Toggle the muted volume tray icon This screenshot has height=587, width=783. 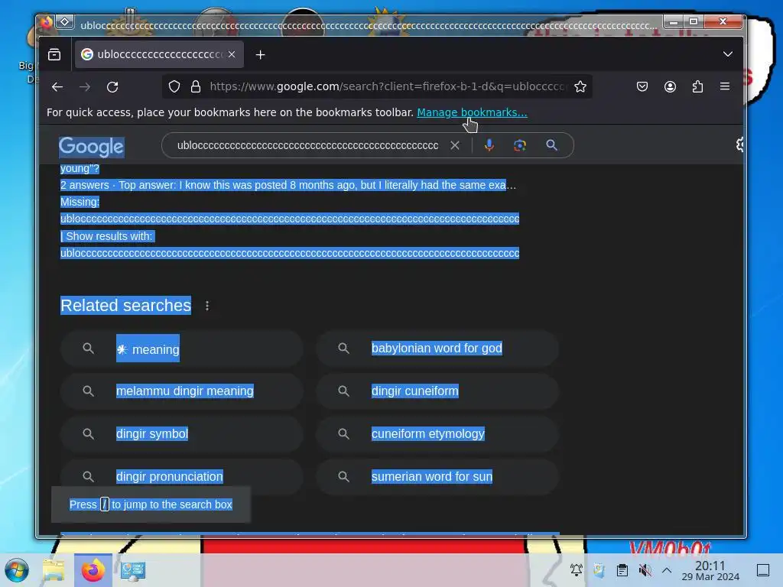645,570
